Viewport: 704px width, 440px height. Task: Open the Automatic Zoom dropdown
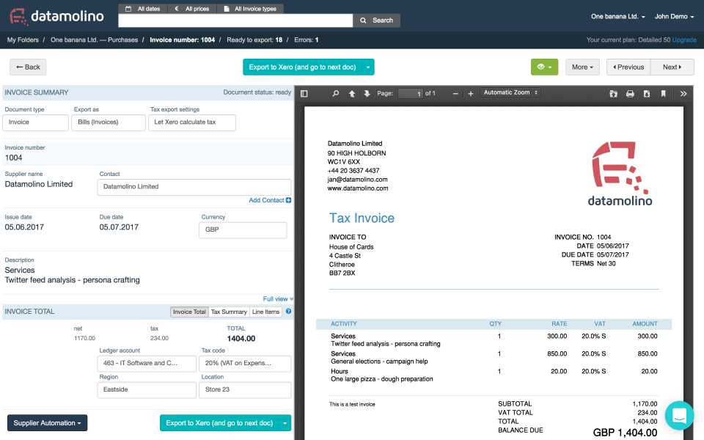pyautogui.click(x=511, y=93)
